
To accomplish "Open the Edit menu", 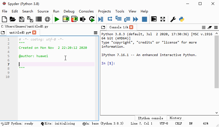I will point(15,11).
